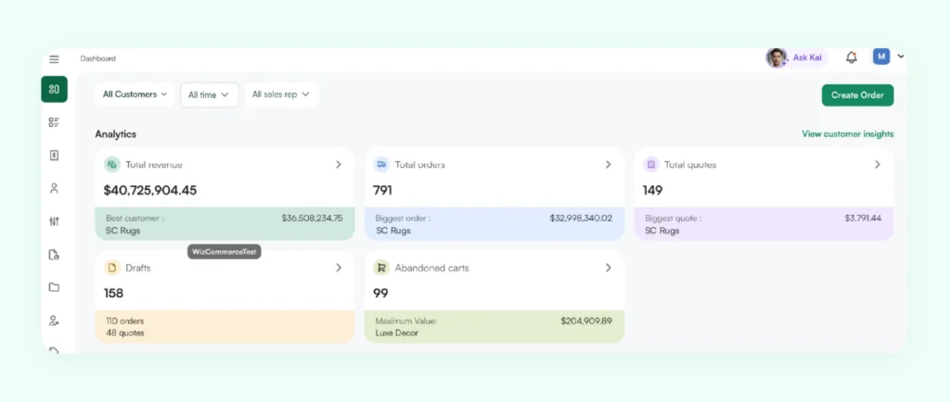950x402 pixels.
Task: Open the folder sidebar icon
Action: click(54, 287)
